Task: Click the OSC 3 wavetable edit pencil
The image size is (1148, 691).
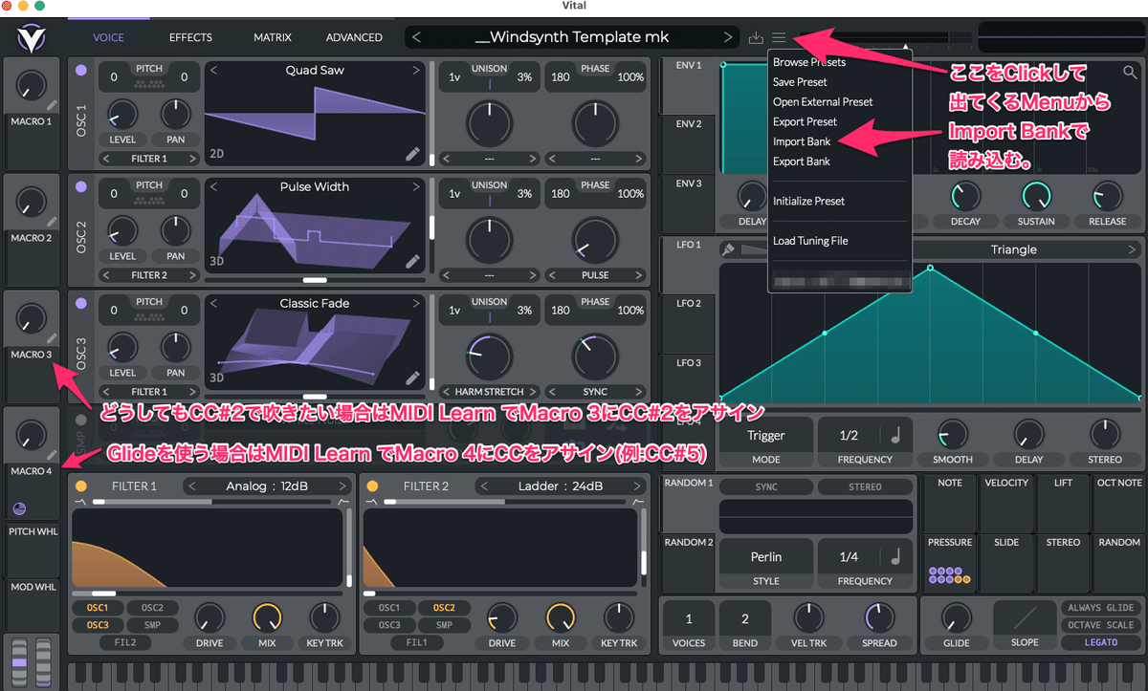Action: pyautogui.click(x=412, y=377)
